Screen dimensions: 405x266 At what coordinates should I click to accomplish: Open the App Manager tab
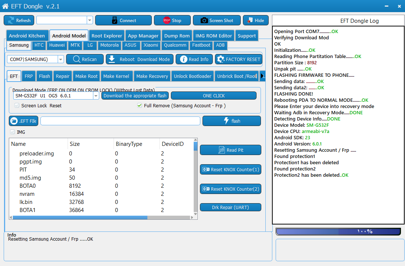(143, 36)
